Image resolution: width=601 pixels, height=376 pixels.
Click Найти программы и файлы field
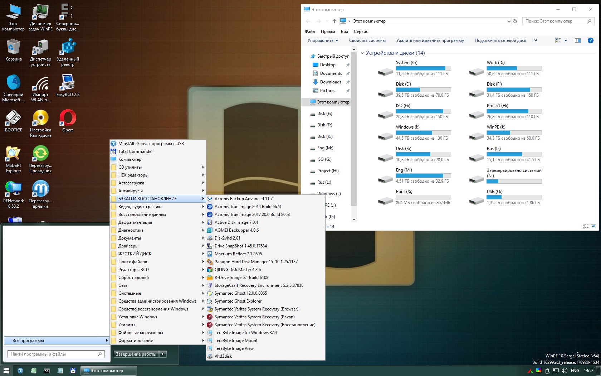(56, 354)
